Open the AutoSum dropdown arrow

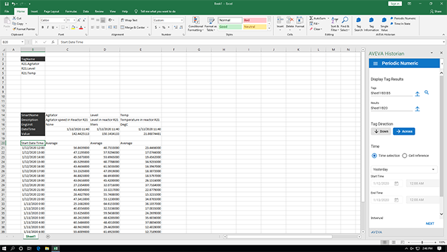[328, 18]
